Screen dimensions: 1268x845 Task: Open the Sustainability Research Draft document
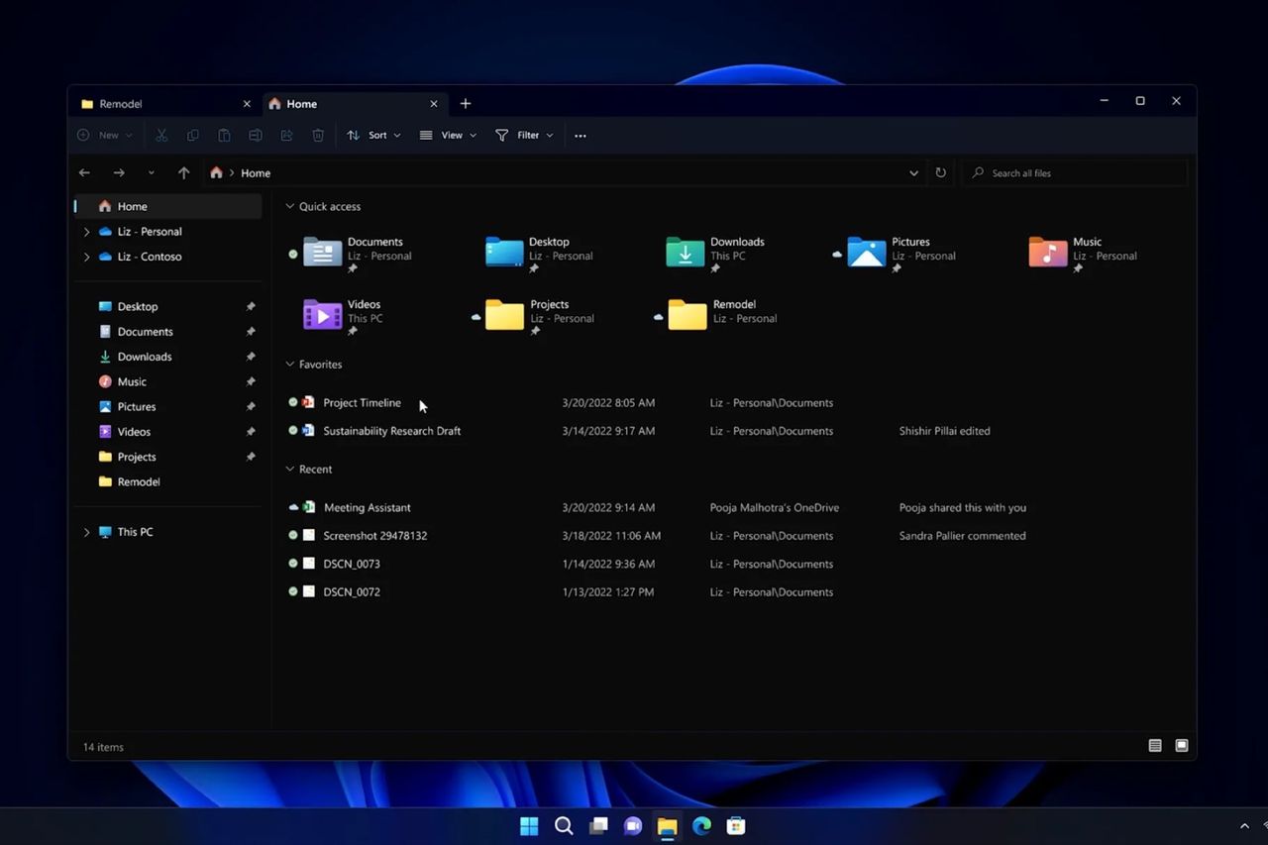pyautogui.click(x=391, y=431)
